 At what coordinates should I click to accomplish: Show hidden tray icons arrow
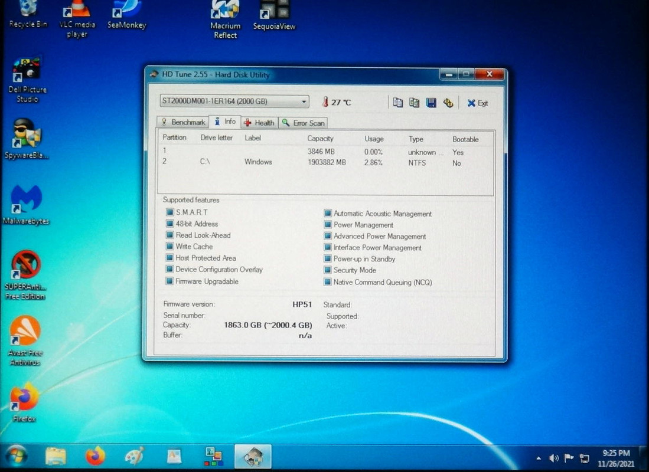pyautogui.click(x=539, y=458)
